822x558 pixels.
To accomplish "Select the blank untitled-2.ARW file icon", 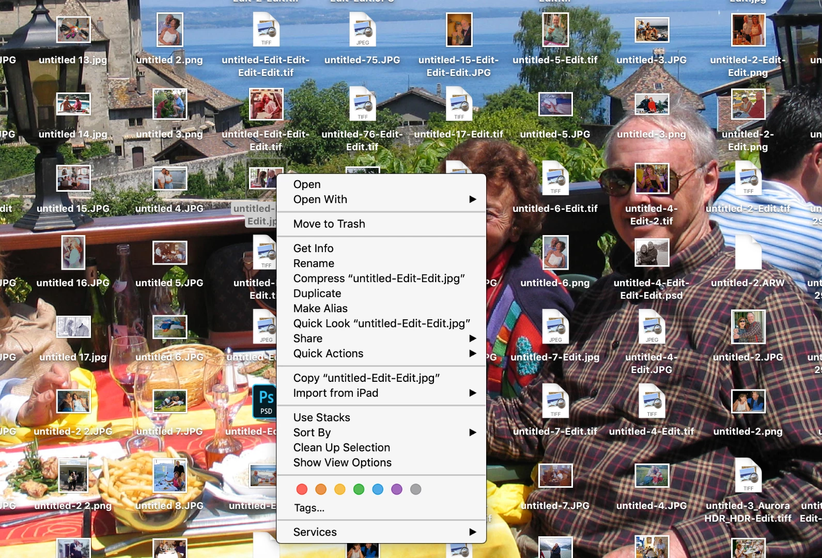I will pos(748,253).
